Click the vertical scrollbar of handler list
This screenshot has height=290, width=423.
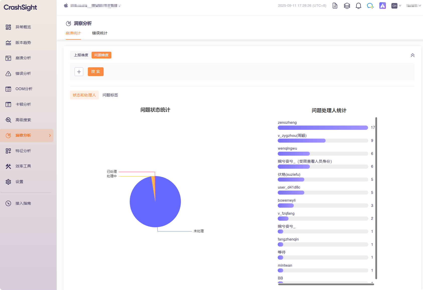(x=376, y=198)
